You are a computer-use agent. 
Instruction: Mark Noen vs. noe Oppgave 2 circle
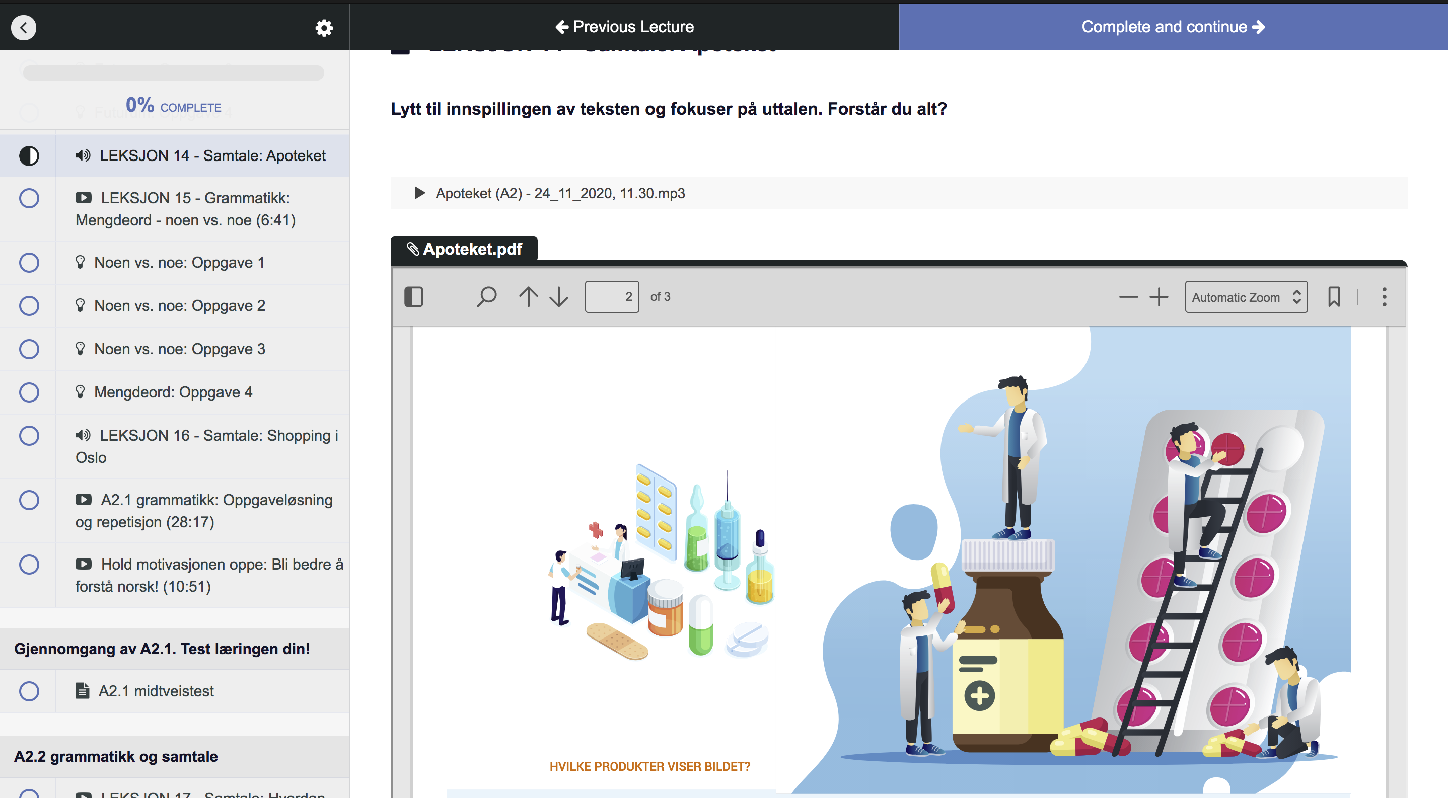[x=29, y=305]
